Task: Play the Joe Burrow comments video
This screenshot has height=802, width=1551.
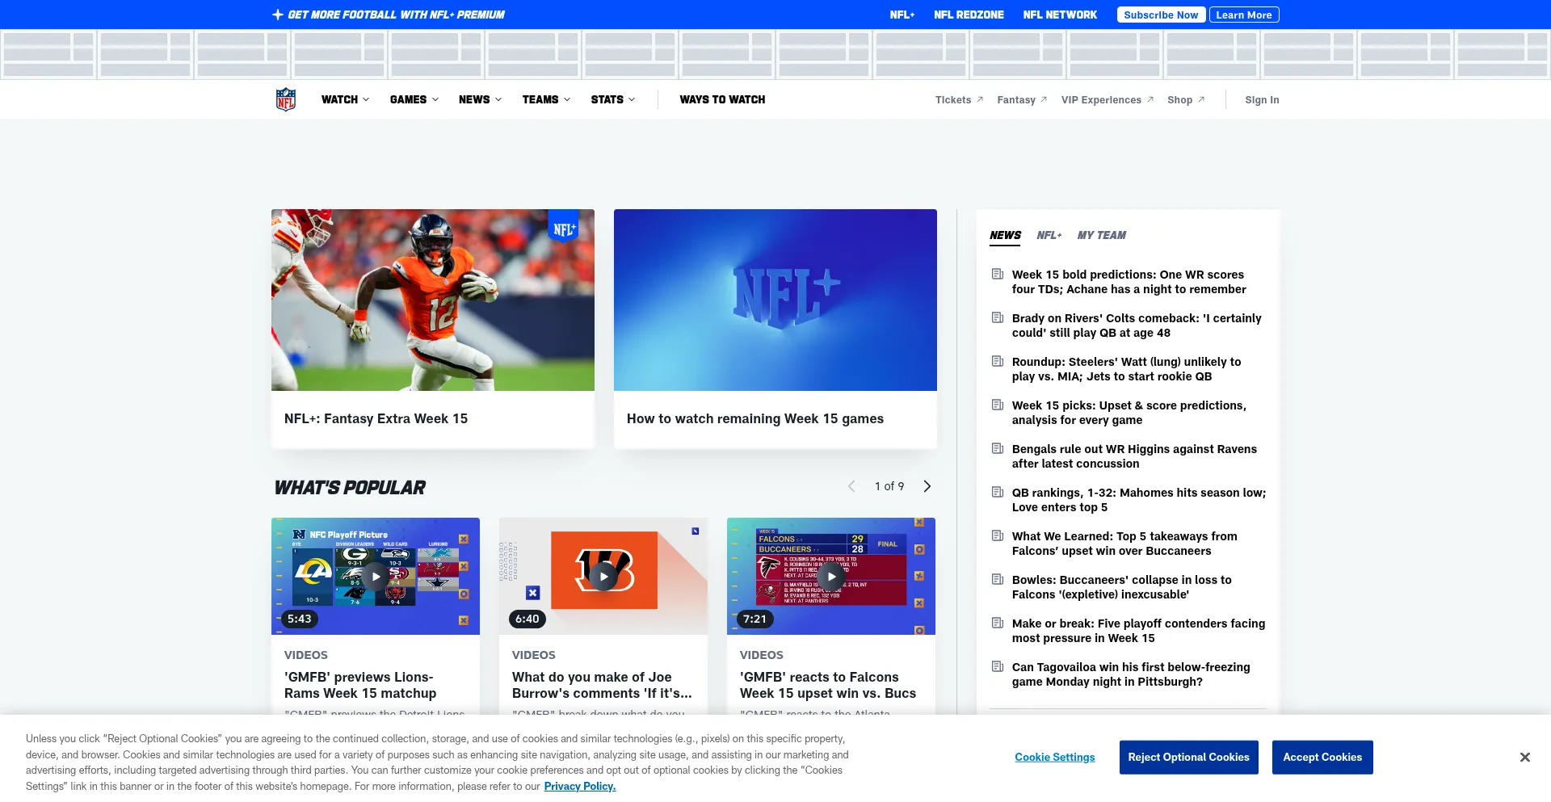Action: pyautogui.click(x=603, y=577)
